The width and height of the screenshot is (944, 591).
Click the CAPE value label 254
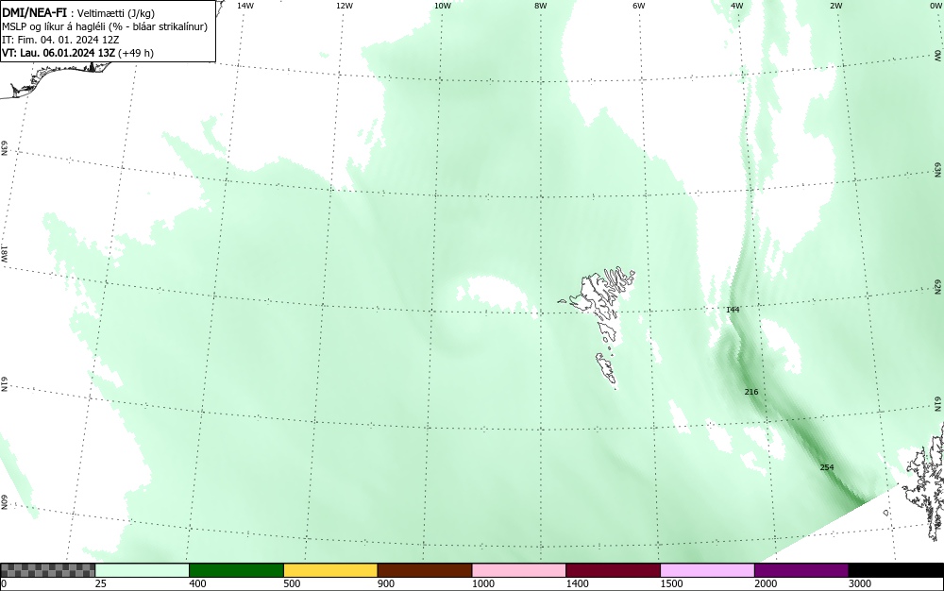click(x=827, y=467)
